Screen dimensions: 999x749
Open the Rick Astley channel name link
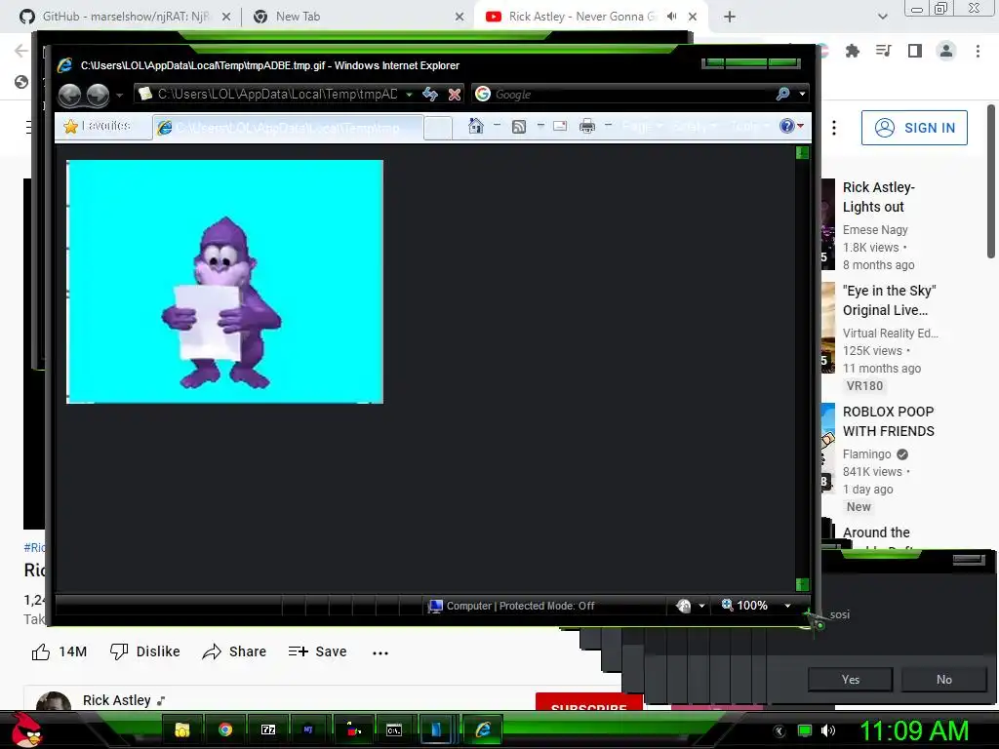[x=117, y=700]
